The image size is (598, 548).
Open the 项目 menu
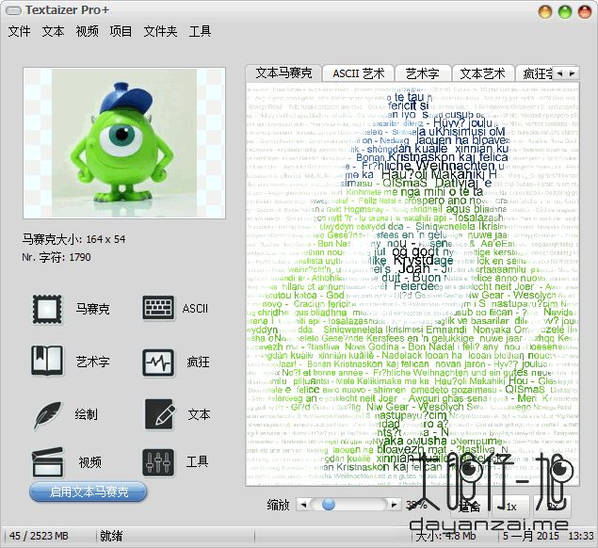point(121,31)
